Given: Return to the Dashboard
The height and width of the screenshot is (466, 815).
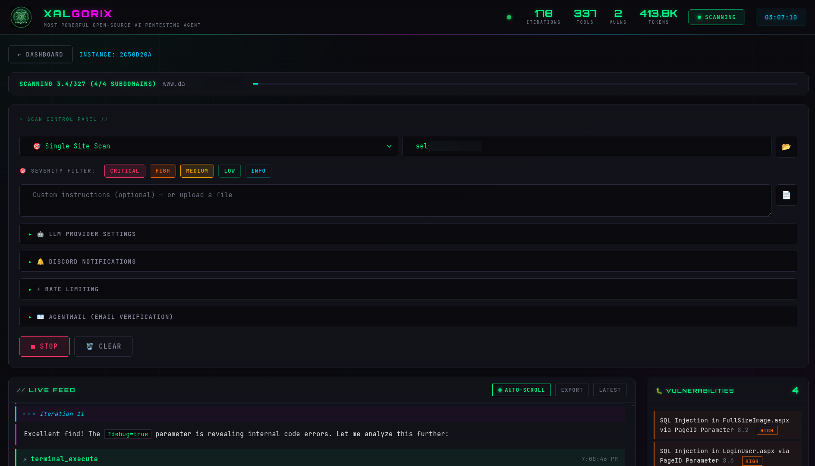Looking at the screenshot, I should (x=40, y=54).
